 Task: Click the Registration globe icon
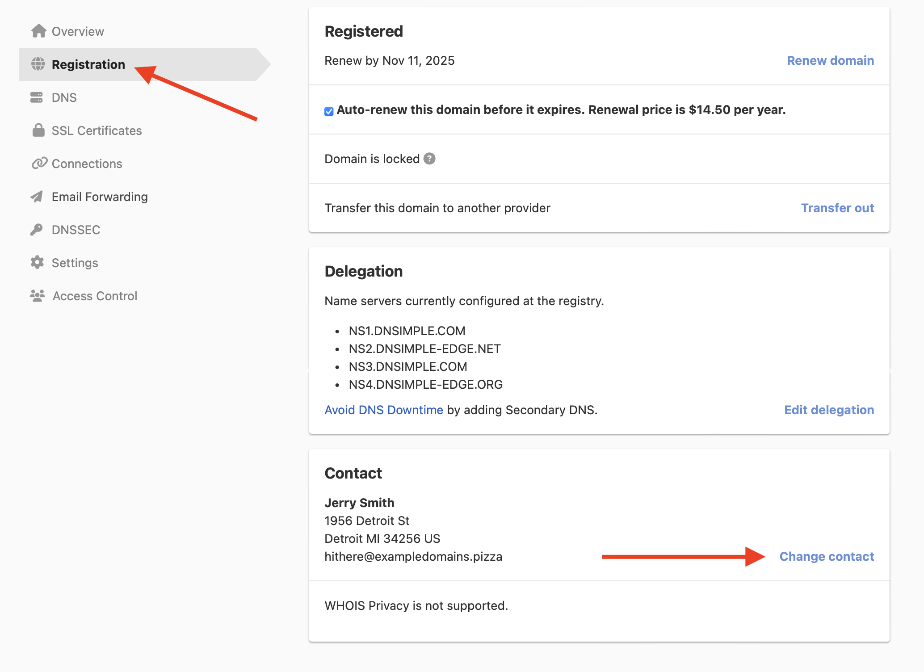(38, 64)
